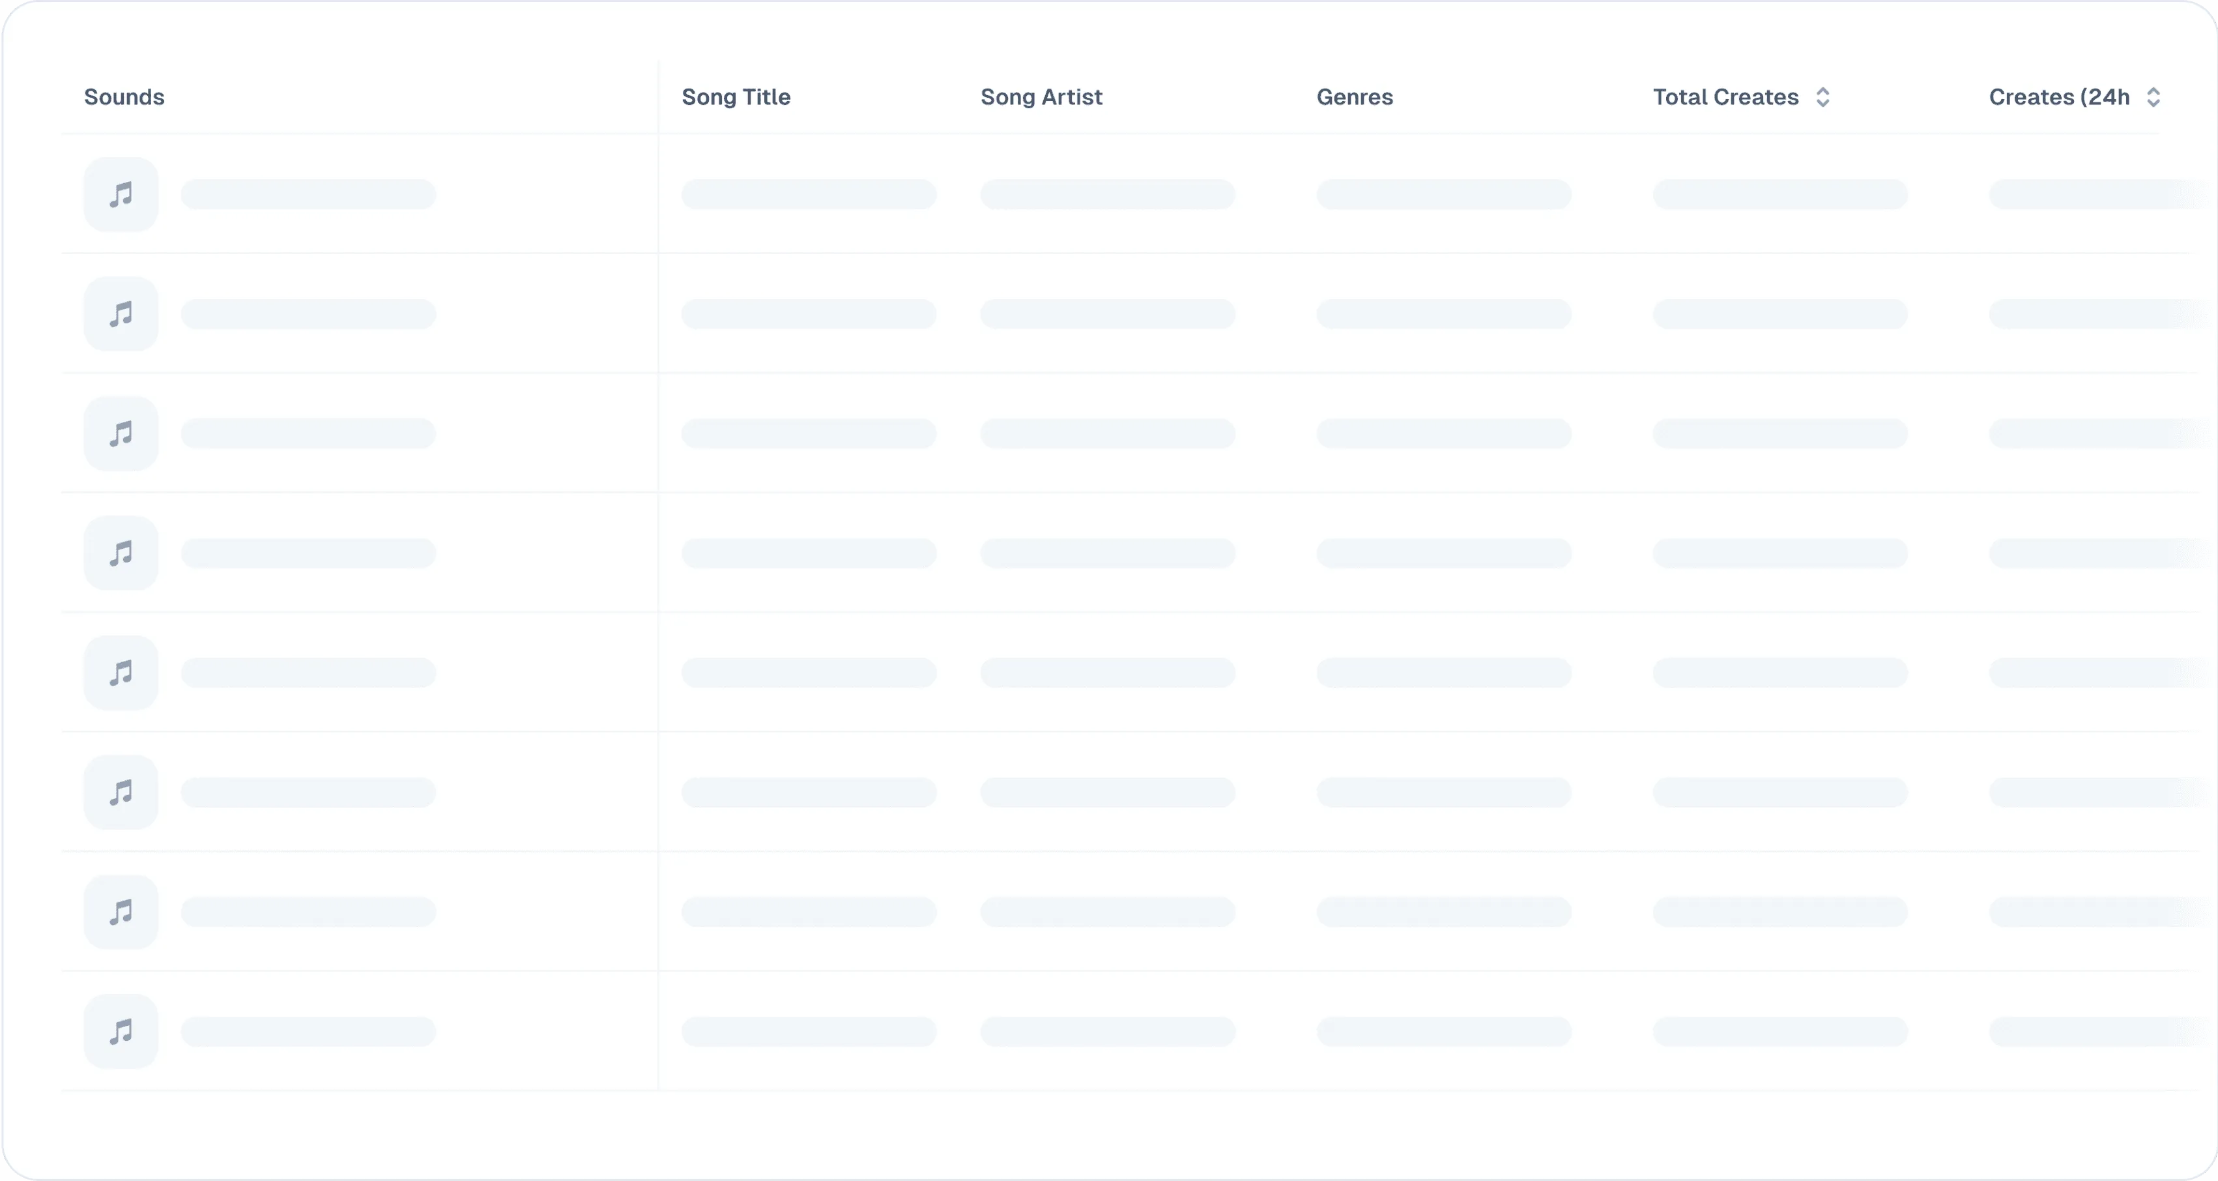Image resolution: width=2218 pixels, height=1181 pixels.
Task: Click the second row's Genres placeholder
Action: coord(1443,314)
